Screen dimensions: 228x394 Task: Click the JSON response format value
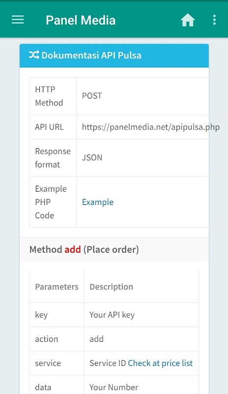pyautogui.click(x=92, y=158)
